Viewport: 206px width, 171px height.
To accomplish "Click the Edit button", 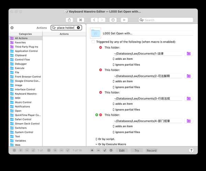I will point(122,150).
